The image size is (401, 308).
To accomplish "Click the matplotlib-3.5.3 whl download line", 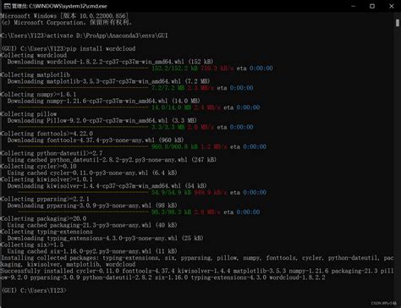I will coord(108,81).
